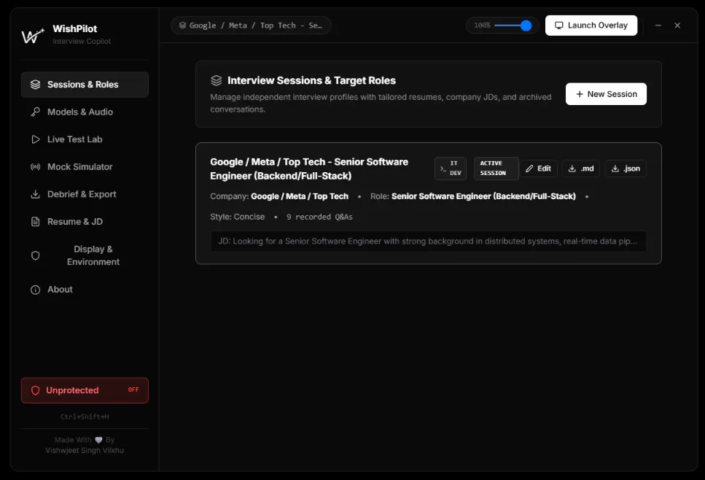Open Resume & JD section
Image resolution: width=705 pixels, height=480 pixels.
click(85, 222)
